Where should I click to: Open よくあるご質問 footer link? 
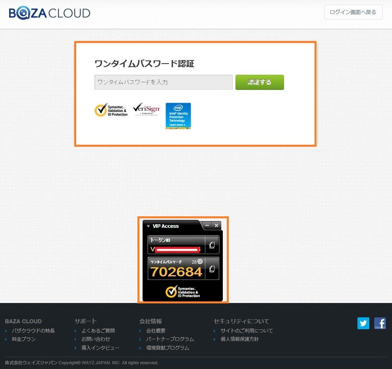[98, 330]
